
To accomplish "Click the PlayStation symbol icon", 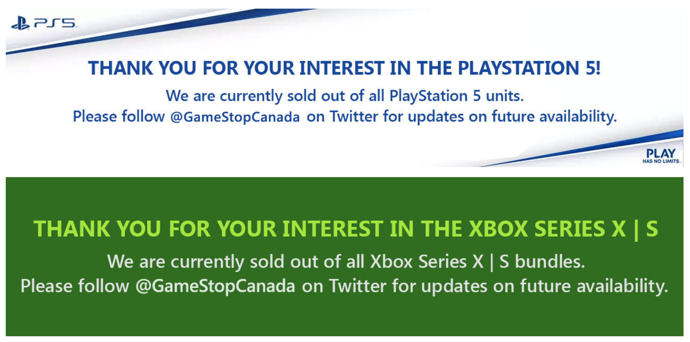I will pos(20,24).
